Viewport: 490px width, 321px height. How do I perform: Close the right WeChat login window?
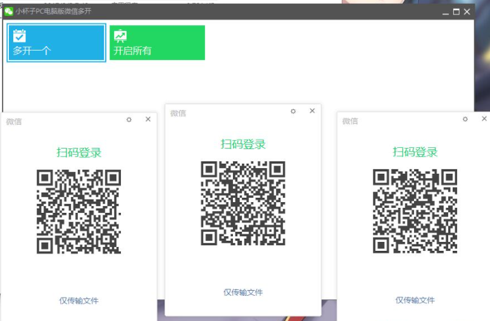tap(484, 119)
